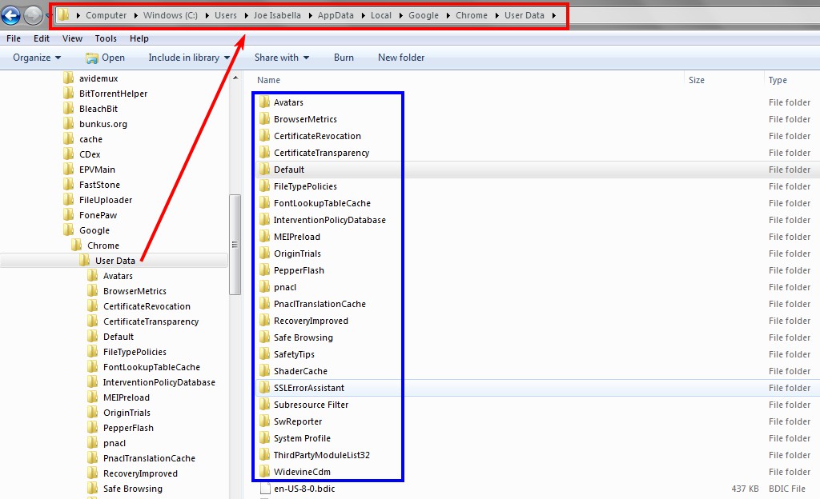Click the MEIPreload folder icon in file list
Screen dimensions: 820x499
click(x=264, y=237)
